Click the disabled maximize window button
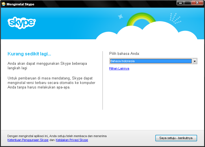205x147 pixels. point(187,3)
